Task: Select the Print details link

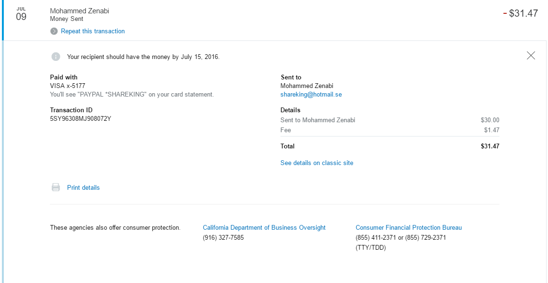Action: (x=83, y=188)
